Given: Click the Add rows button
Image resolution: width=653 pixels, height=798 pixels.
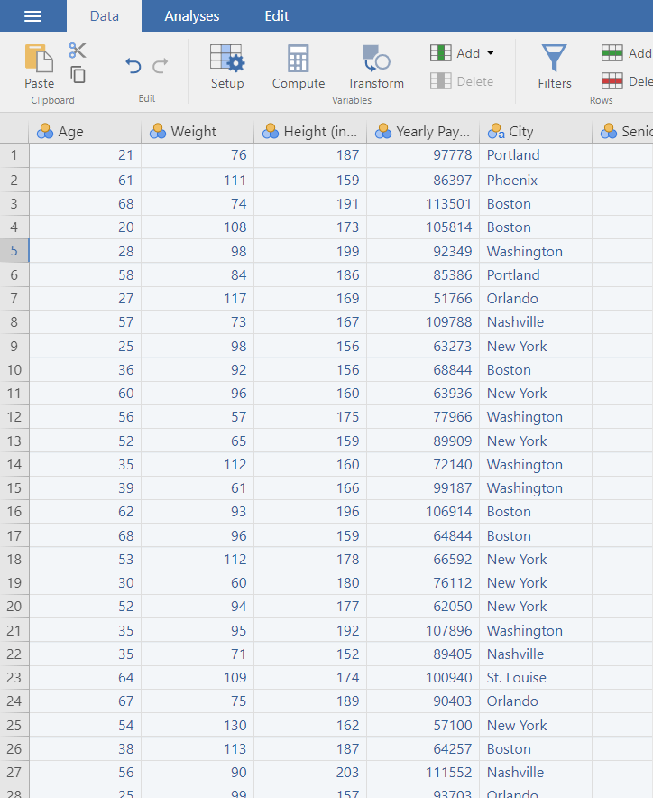Looking at the screenshot, I should tap(627, 53).
